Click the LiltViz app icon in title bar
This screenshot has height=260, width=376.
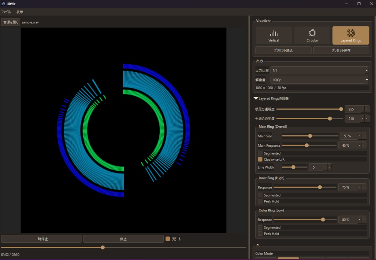pyautogui.click(x=3, y=4)
